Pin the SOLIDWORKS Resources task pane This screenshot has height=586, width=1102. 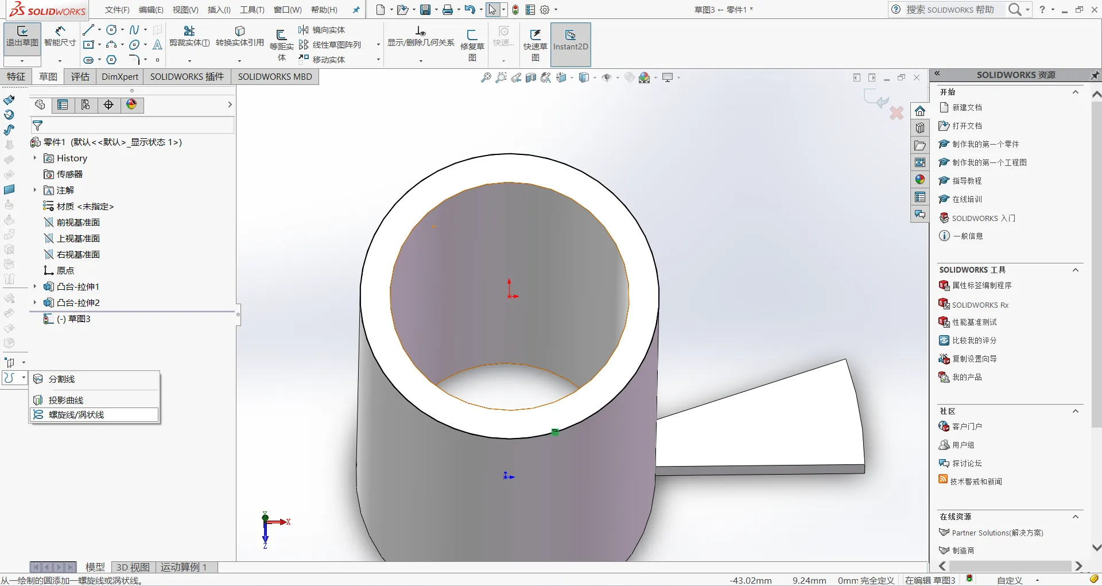[1095, 75]
